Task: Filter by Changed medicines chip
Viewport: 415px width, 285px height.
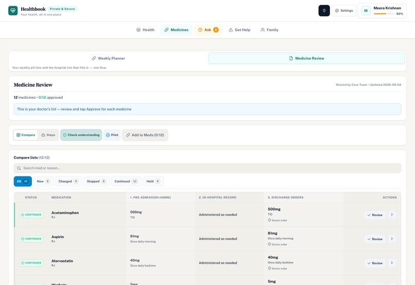Action: (68, 182)
